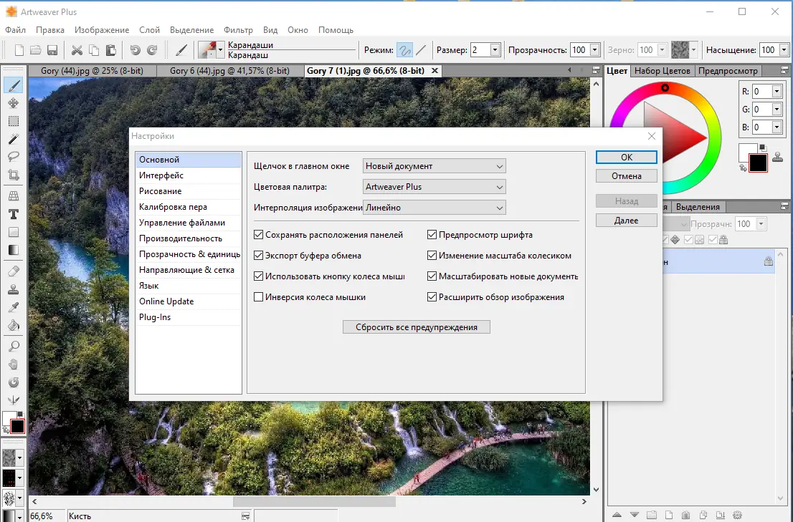Image resolution: width=793 pixels, height=522 pixels.
Task: Pick the Gradient tool
Action: point(14,250)
